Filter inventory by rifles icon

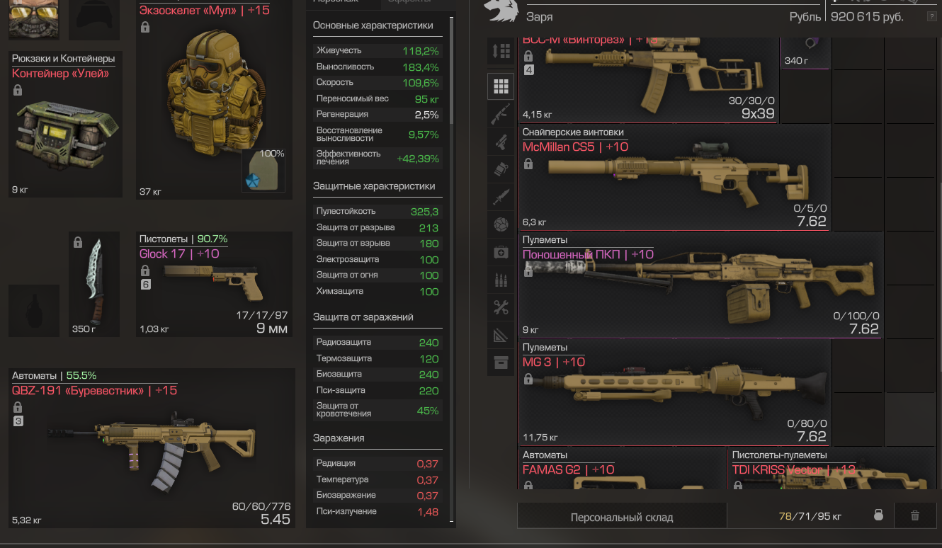pos(501,114)
